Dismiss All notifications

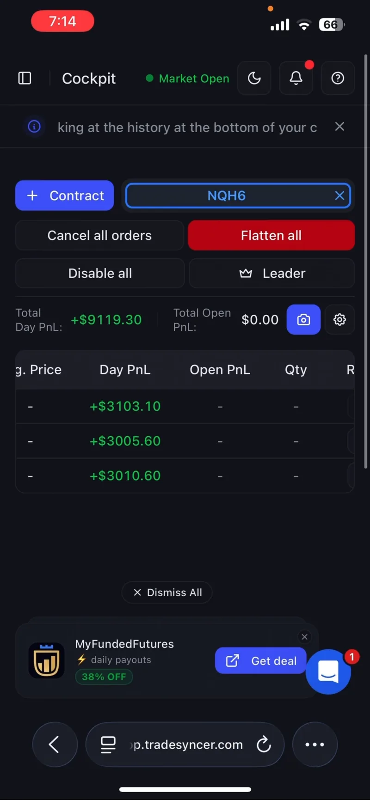coord(167,592)
